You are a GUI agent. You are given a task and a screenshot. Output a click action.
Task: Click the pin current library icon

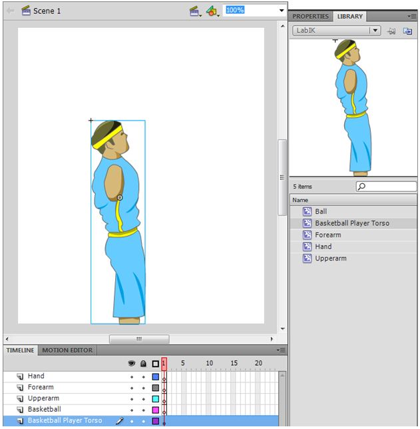tap(391, 31)
